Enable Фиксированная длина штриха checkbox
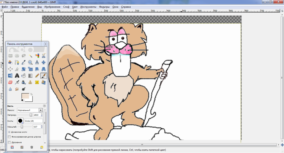 pos(9,137)
